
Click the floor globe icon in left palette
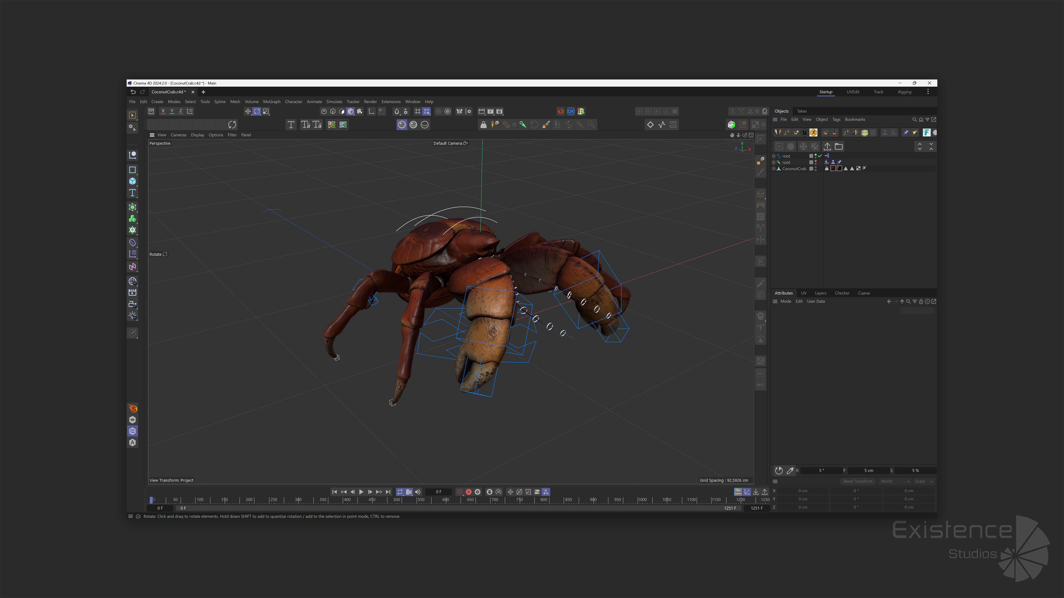pos(133,282)
